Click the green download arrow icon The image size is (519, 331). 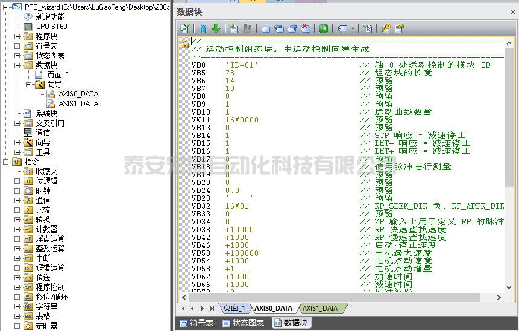point(216,28)
